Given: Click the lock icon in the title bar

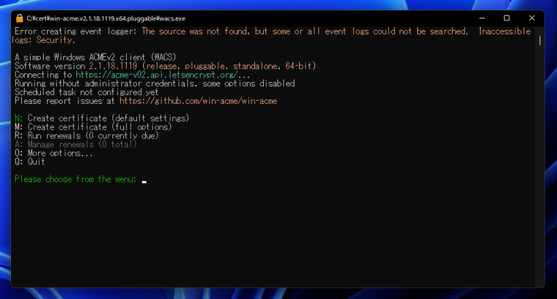Looking at the screenshot, I should point(19,18).
